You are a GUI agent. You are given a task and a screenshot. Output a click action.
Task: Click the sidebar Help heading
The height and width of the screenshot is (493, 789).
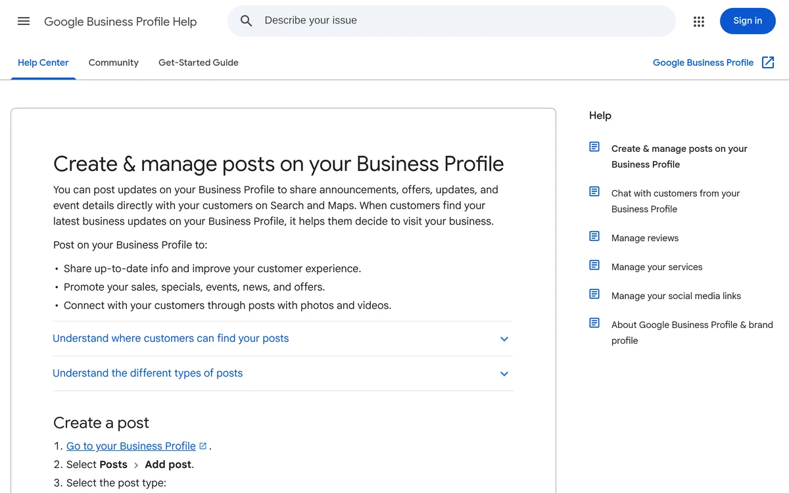click(600, 116)
